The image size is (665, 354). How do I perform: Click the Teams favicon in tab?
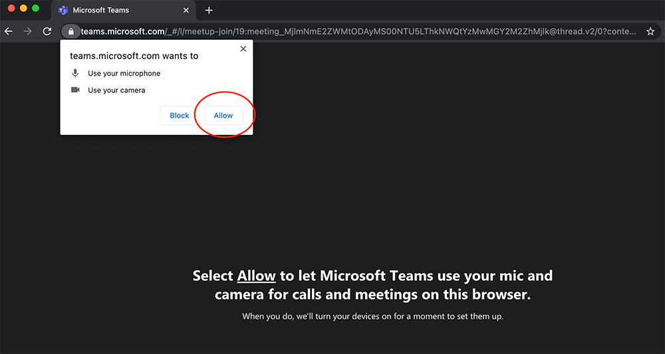click(x=63, y=10)
